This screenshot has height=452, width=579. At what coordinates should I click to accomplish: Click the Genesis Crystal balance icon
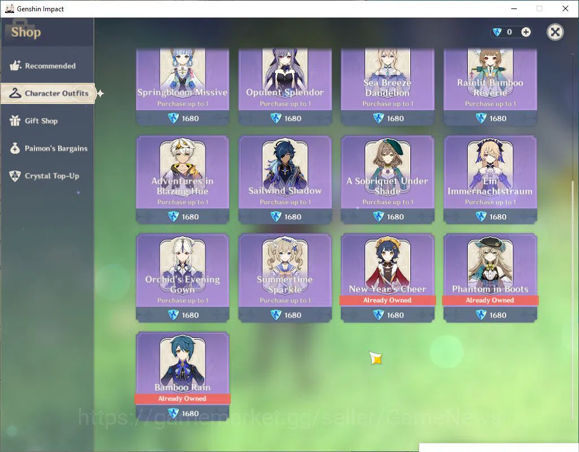pyautogui.click(x=497, y=32)
